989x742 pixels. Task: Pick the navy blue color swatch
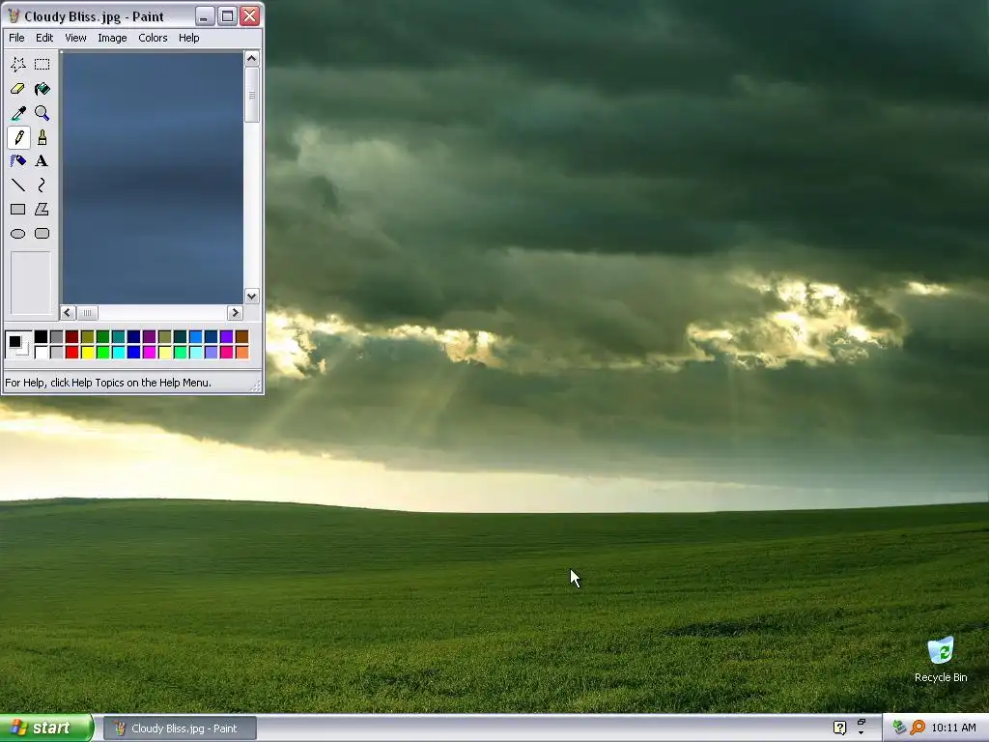(133, 337)
